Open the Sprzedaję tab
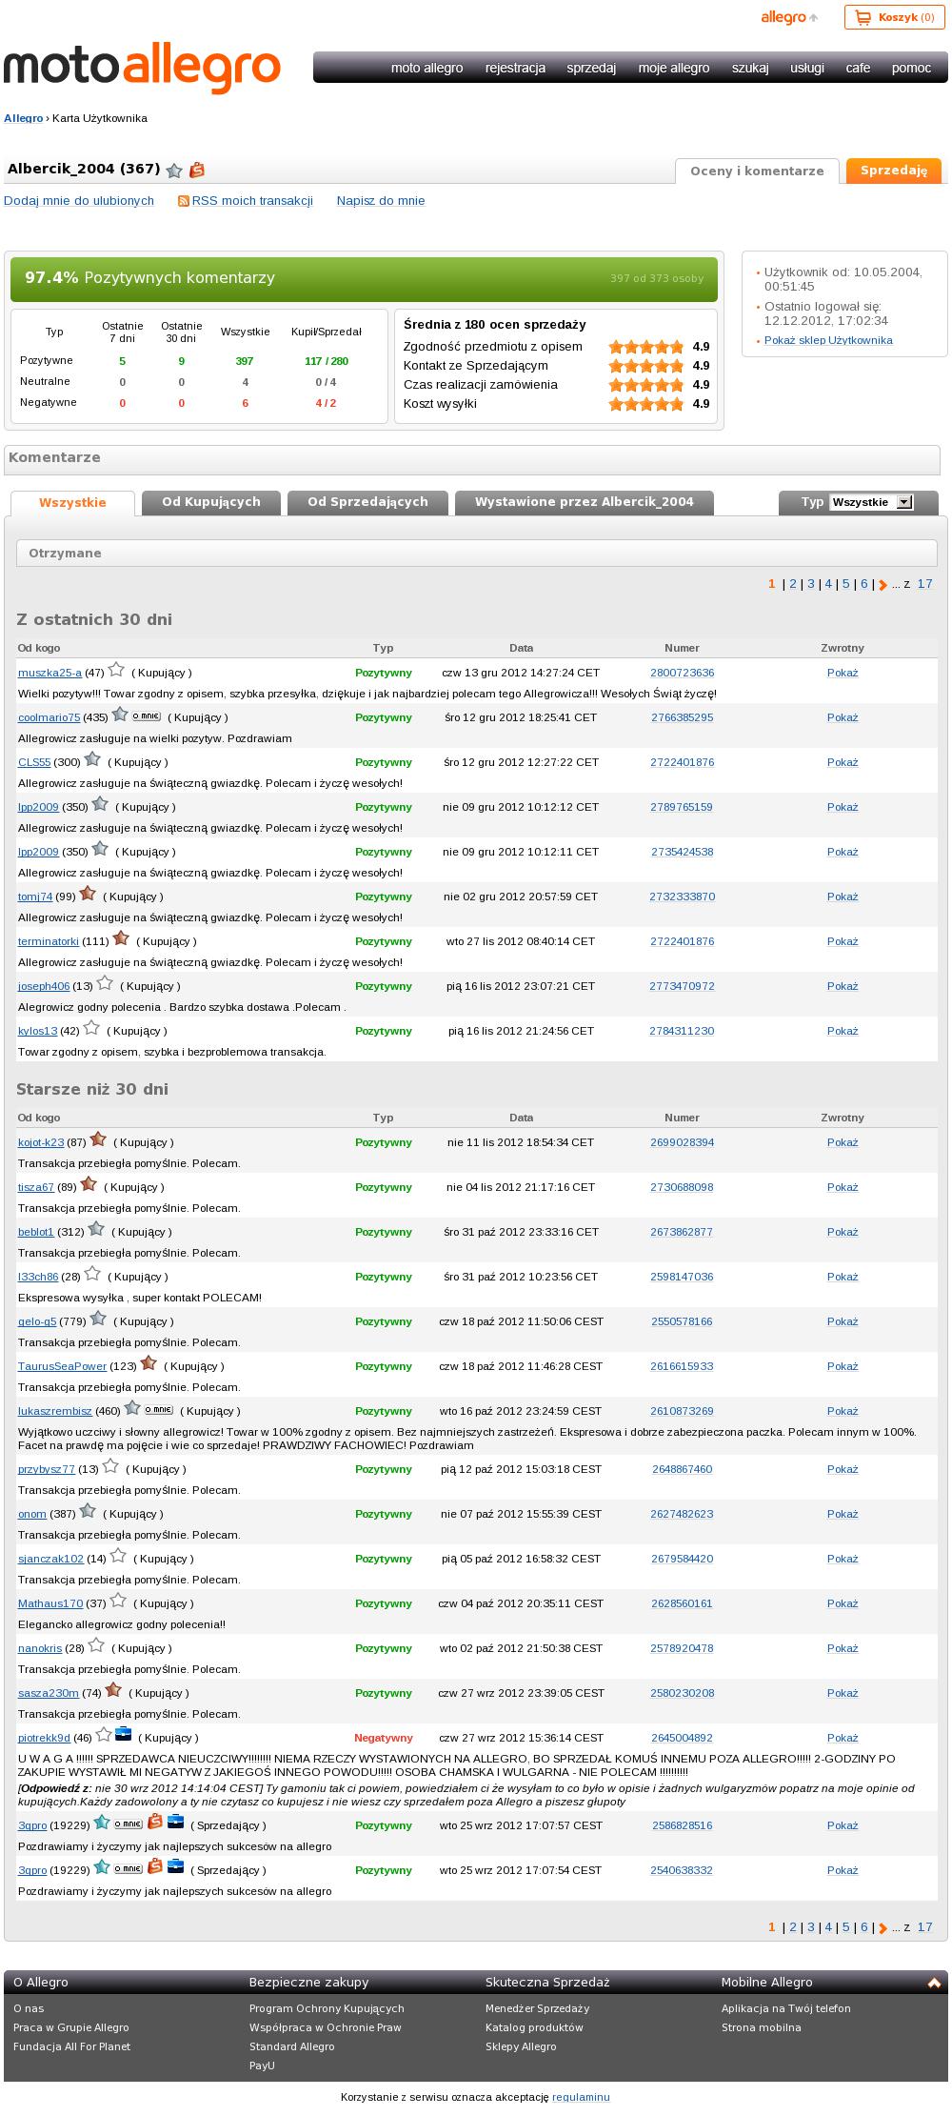Image resolution: width=952 pixels, height=2116 pixels. 893,171
